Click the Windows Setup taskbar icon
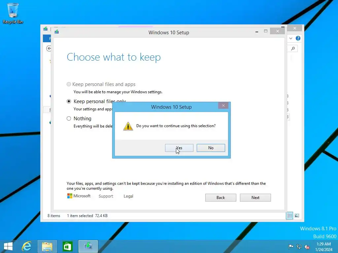Viewport: 338px width, 253px height. click(88, 246)
